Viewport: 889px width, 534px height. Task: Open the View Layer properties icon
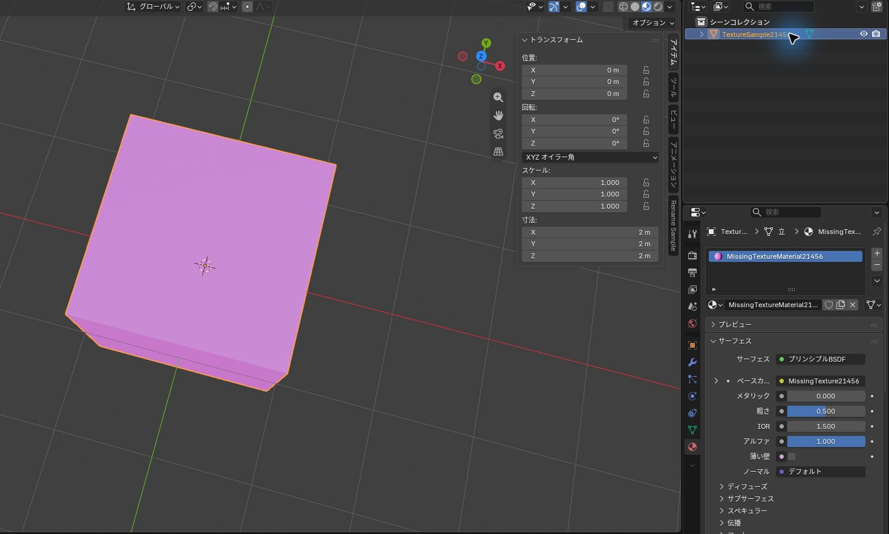692,290
